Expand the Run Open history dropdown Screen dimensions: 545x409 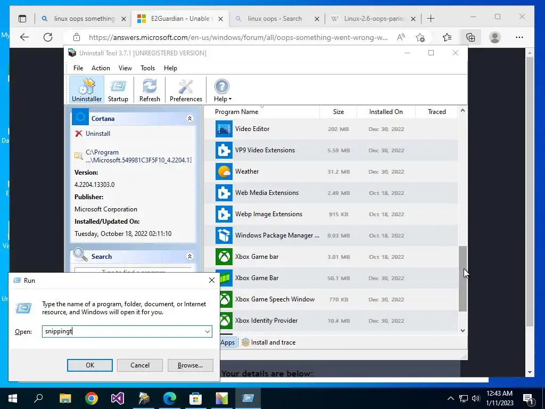208,331
